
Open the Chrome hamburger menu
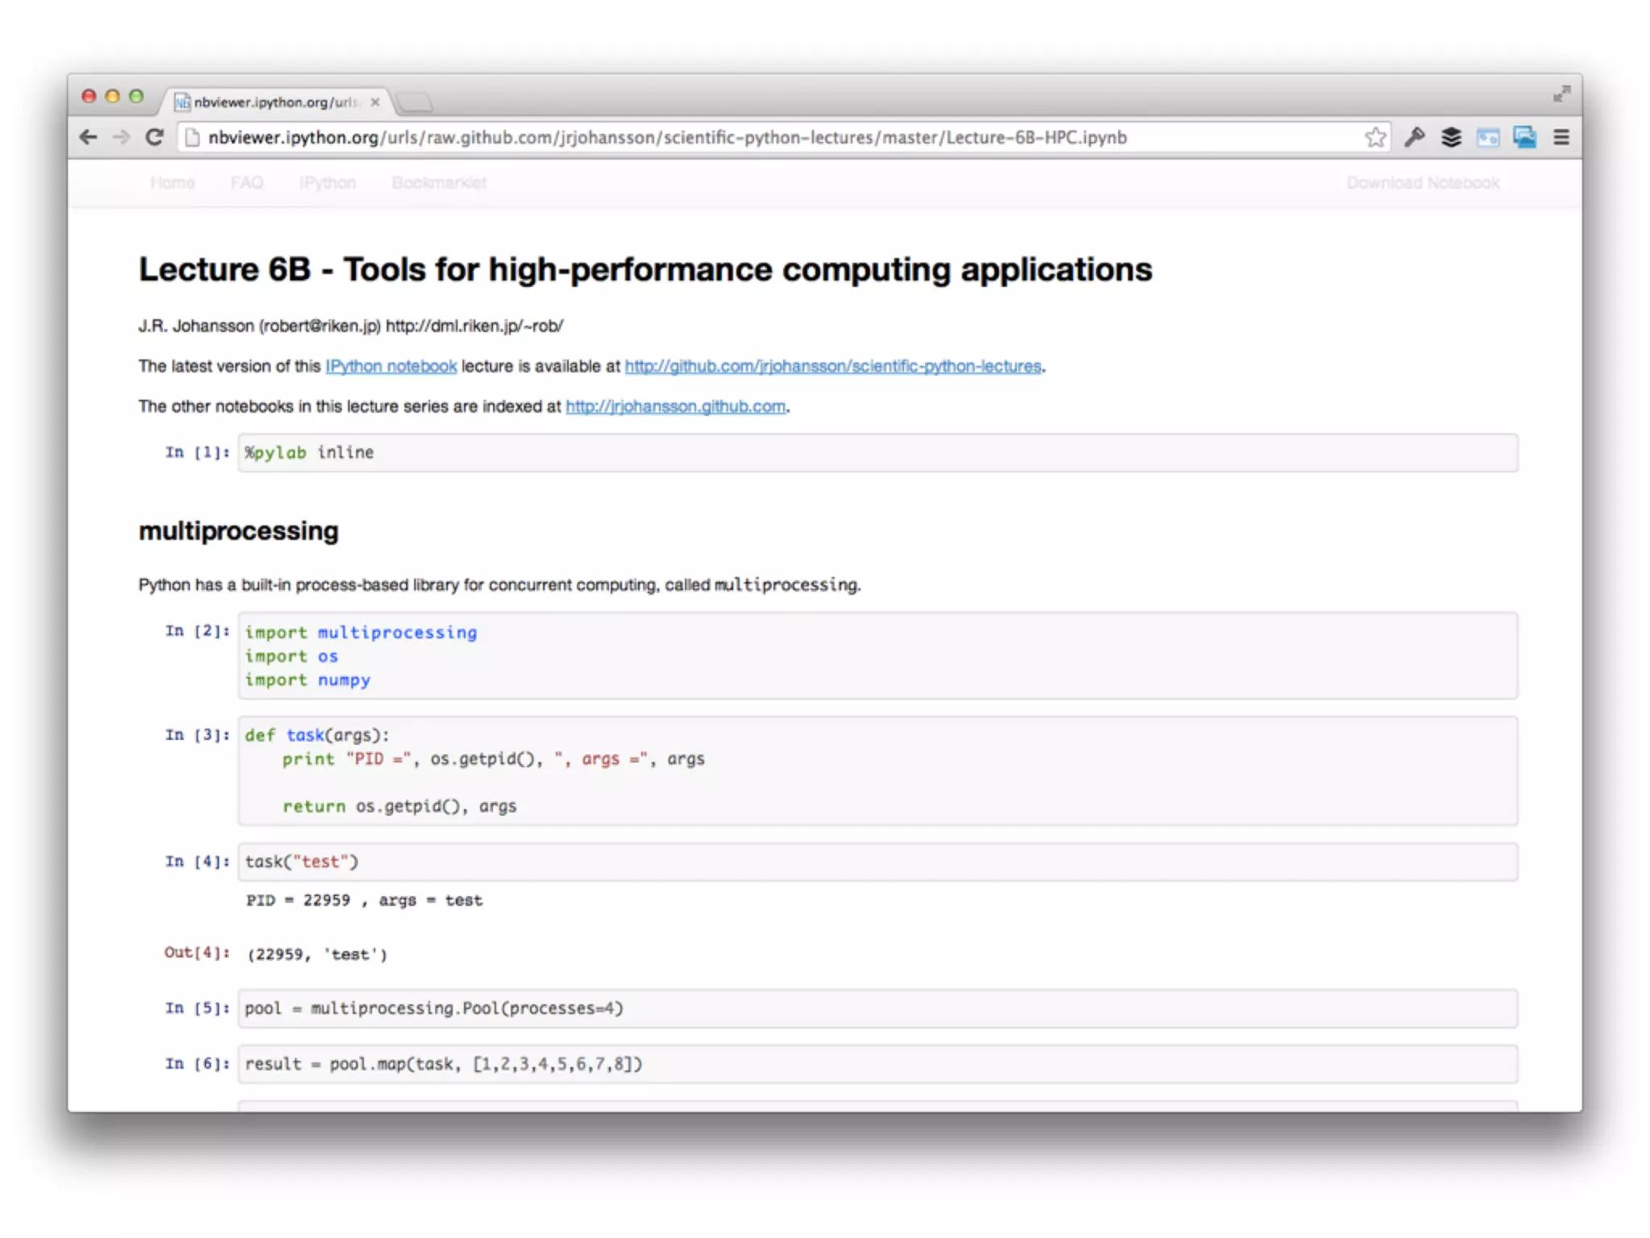point(1561,138)
